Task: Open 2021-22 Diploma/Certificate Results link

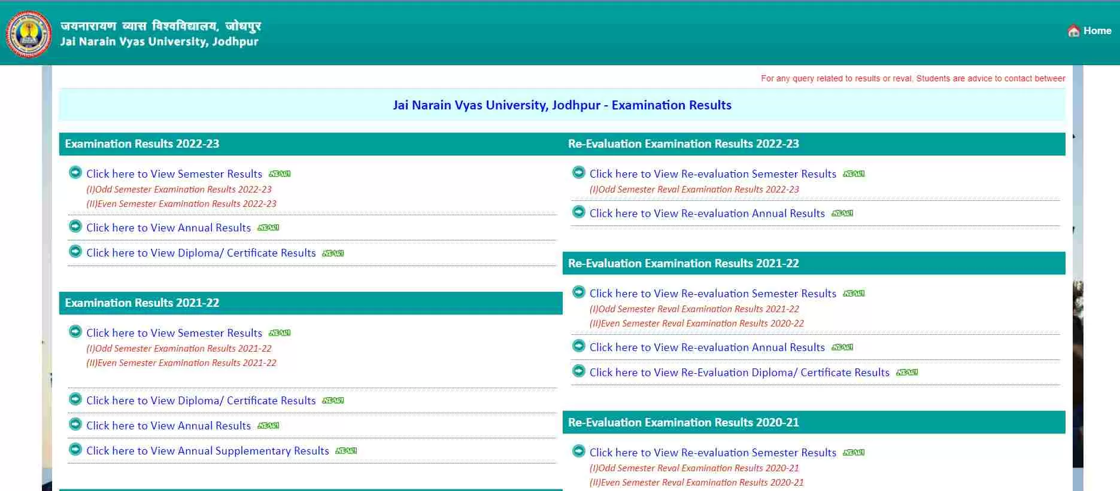Action: (x=201, y=401)
